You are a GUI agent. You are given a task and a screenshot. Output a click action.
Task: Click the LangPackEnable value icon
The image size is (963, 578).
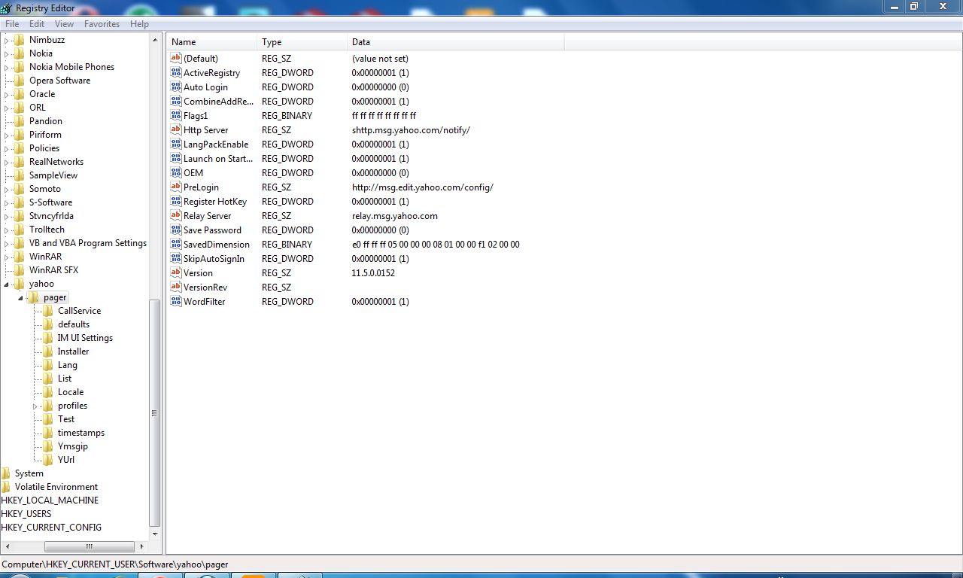pos(176,144)
